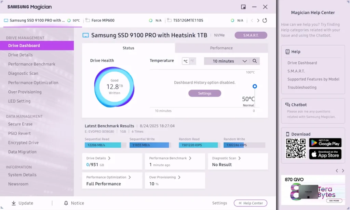
Task: Click the refresh drive list icon
Action: tap(265, 20)
